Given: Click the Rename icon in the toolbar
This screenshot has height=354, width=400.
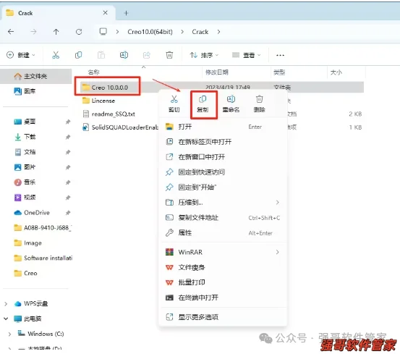Looking at the screenshot, I should click(124, 55).
